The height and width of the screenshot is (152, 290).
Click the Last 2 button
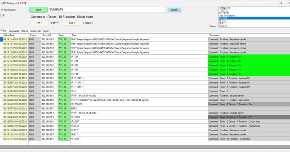(72, 23)
